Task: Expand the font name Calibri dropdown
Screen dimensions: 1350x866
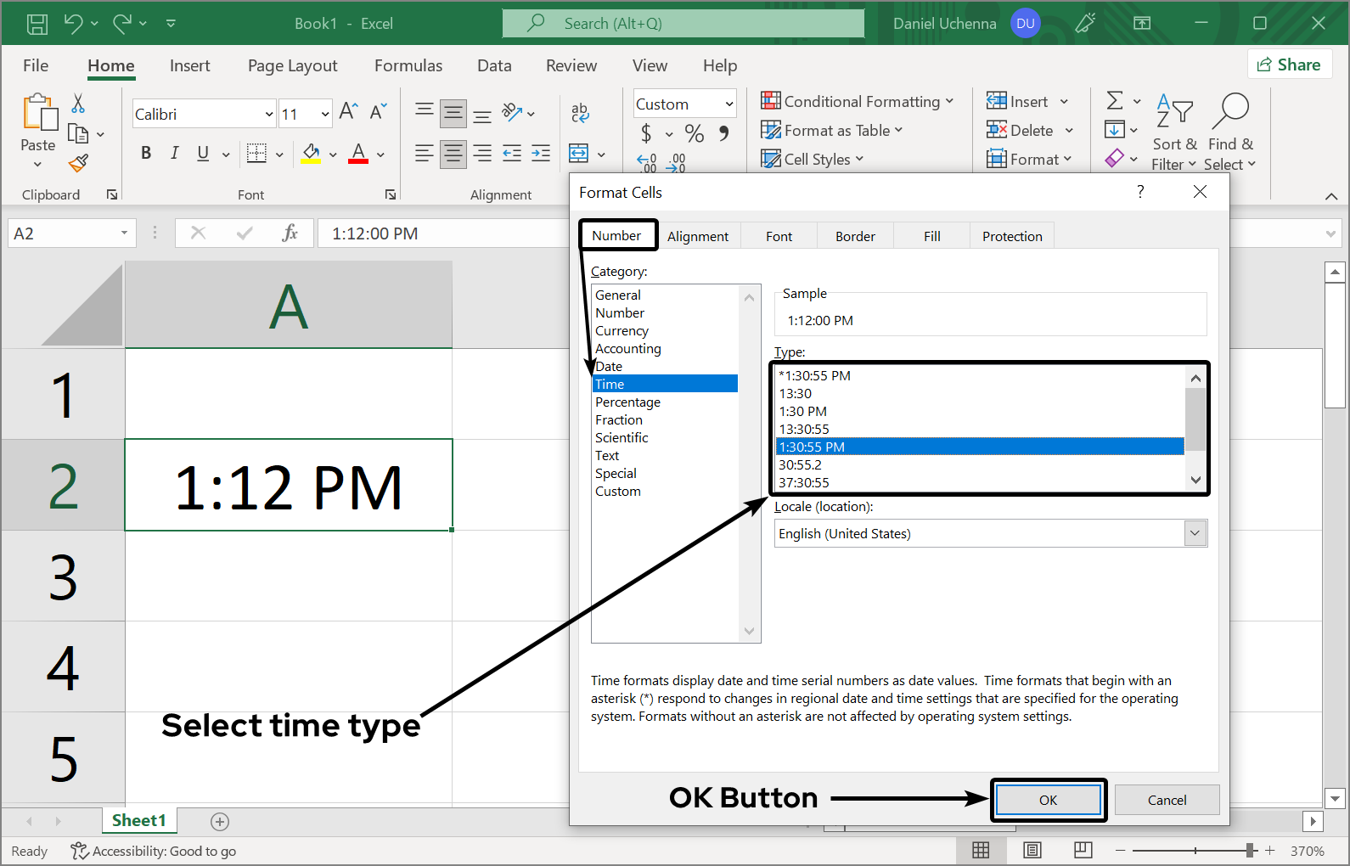Action: (269, 115)
